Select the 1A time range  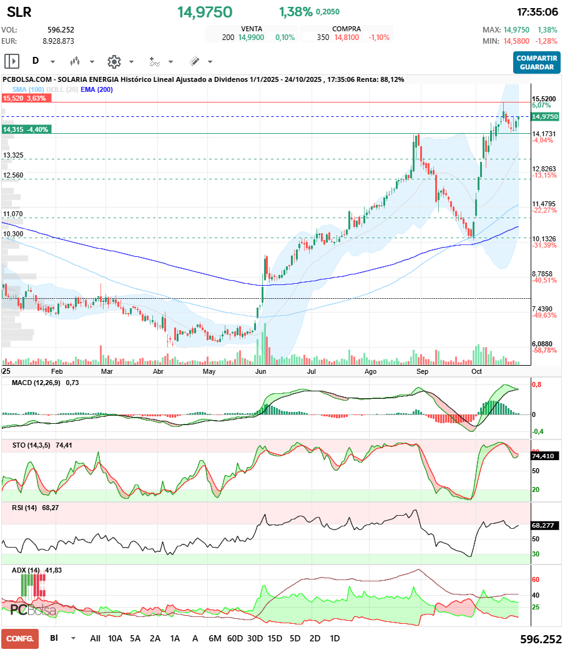pos(175,639)
